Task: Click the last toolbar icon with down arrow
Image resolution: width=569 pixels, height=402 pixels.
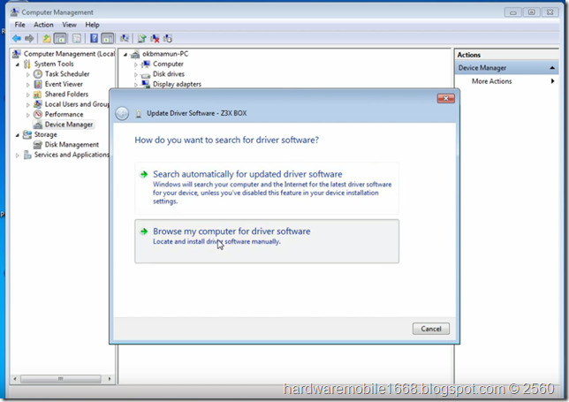Action: pyautogui.click(x=168, y=38)
